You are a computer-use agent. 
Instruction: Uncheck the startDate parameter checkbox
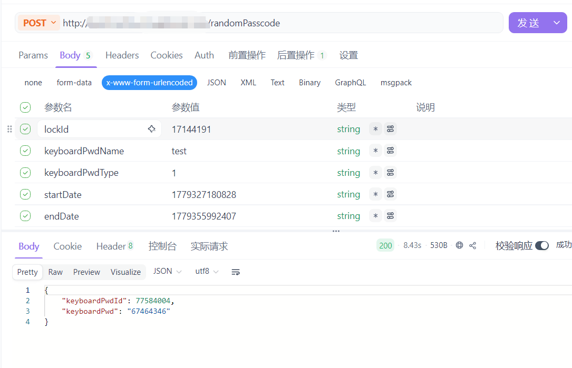pyautogui.click(x=25, y=194)
